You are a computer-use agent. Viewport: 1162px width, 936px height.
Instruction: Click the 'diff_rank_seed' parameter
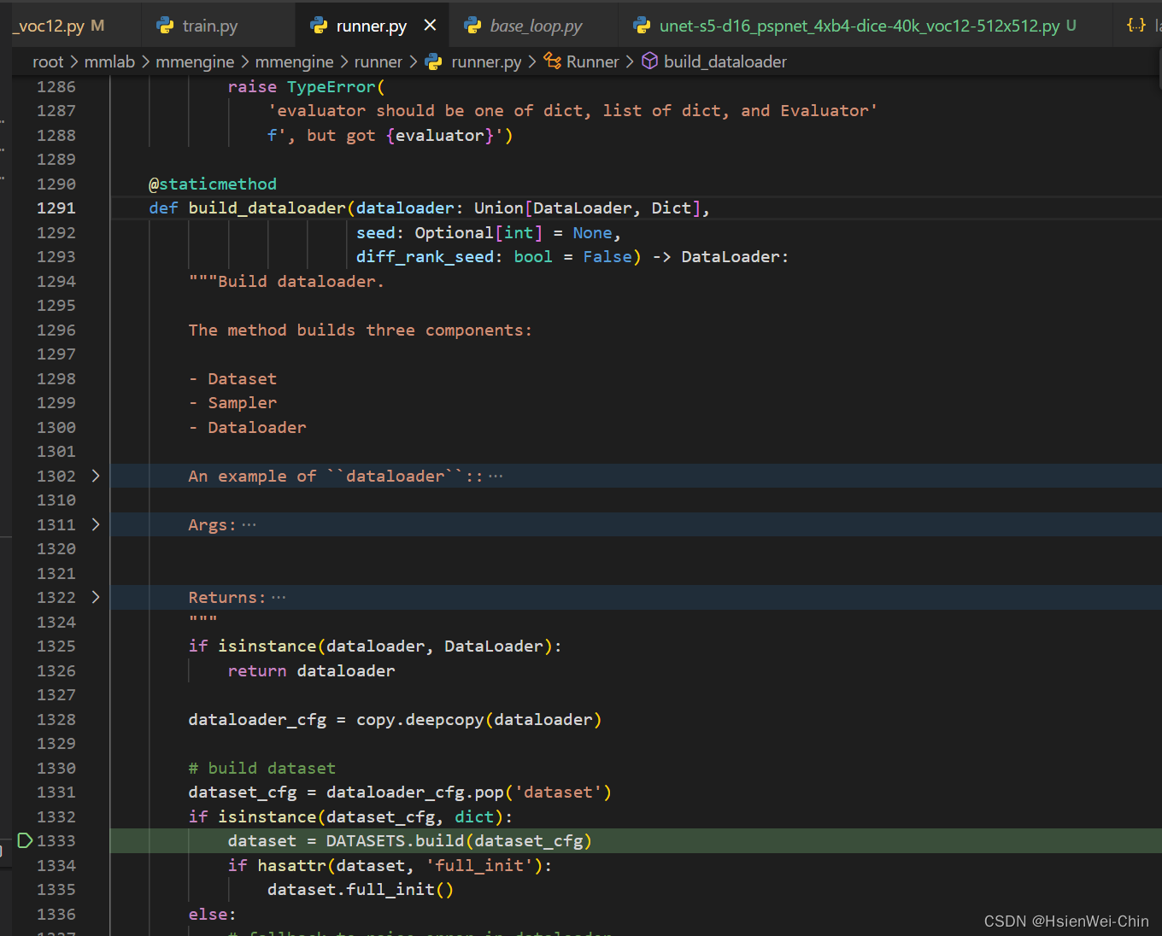[425, 256]
